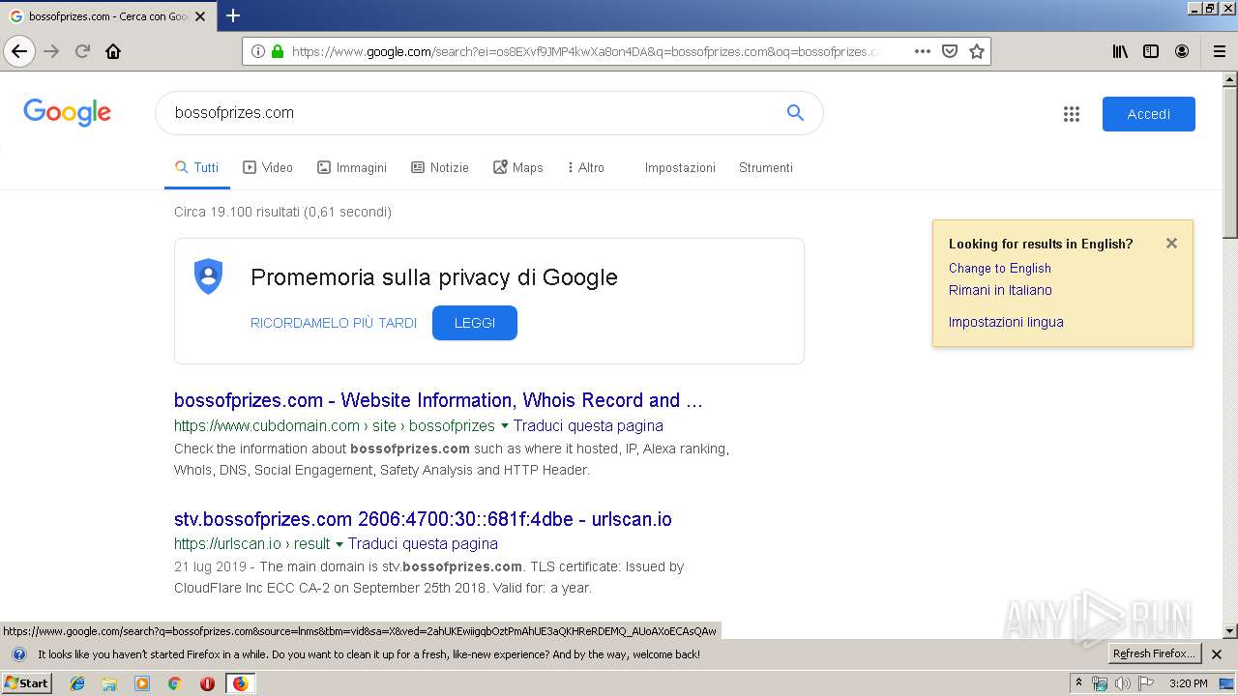Open the Firefox Library icon
Viewport: 1238px width, 696px height.
[1120, 51]
